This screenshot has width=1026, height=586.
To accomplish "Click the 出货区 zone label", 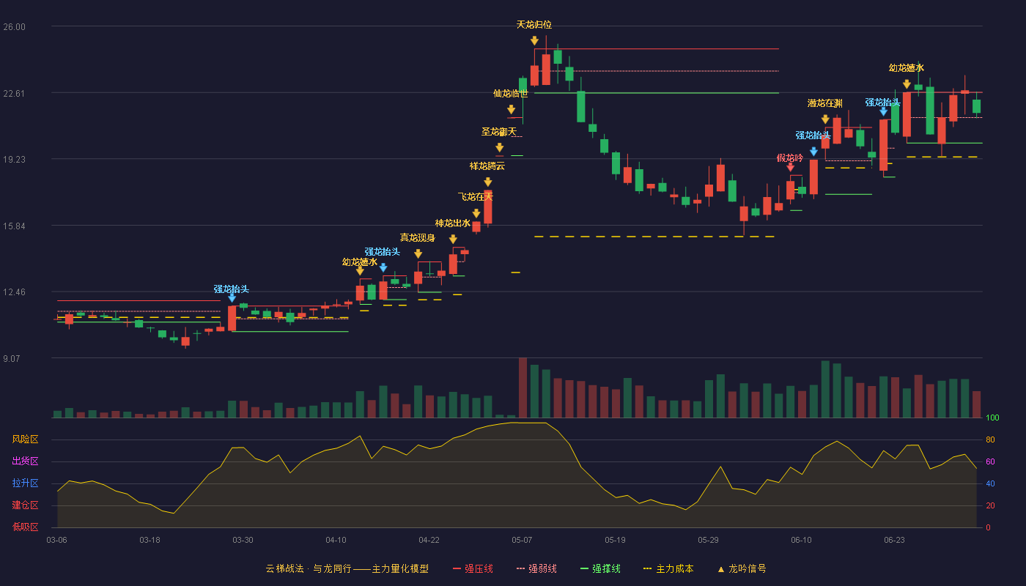I will click(x=25, y=461).
